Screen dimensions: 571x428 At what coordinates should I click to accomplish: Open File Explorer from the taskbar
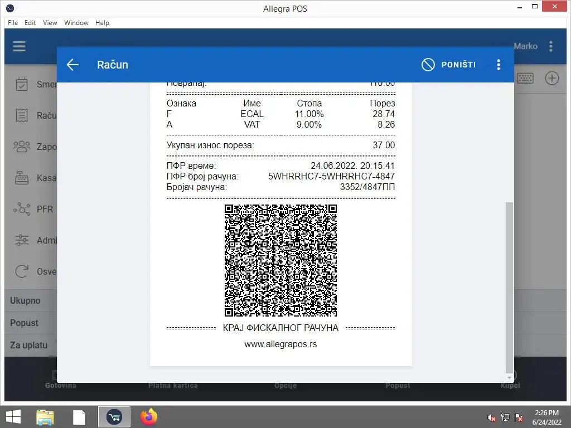click(x=45, y=417)
